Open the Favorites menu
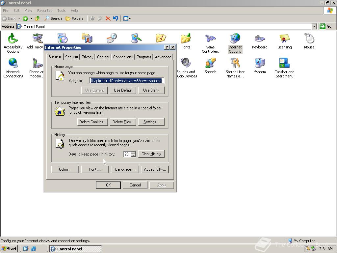 click(x=44, y=11)
